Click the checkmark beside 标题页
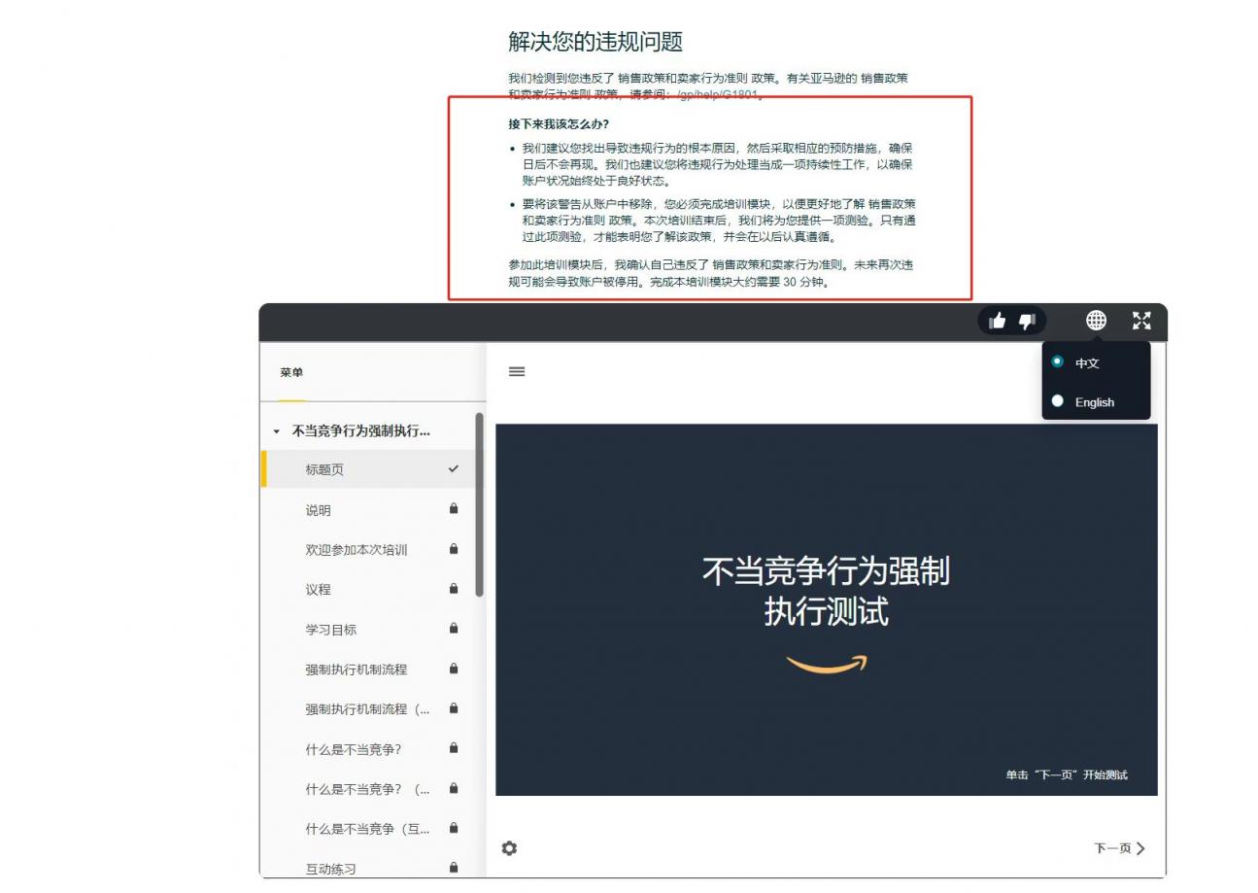The height and width of the screenshot is (893, 1258). pyautogui.click(x=452, y=468)
